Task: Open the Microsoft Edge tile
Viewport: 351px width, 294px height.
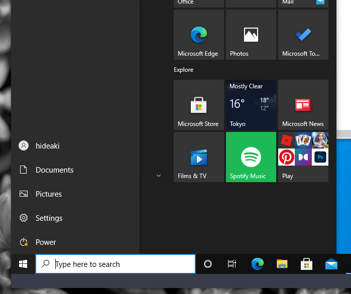Action: point(198,35)
